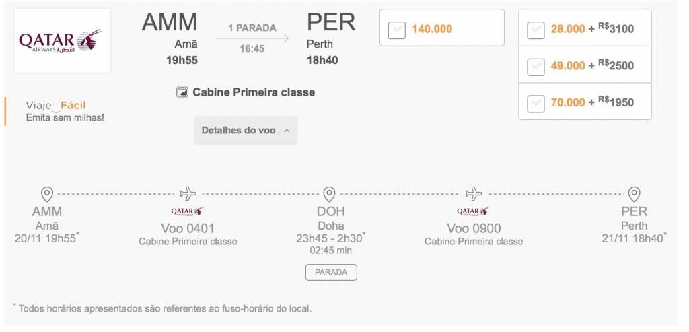Viewport: 689px width, 332px height.
Task: Click the DOH stopover location pin icon
Action: point(329,194)
